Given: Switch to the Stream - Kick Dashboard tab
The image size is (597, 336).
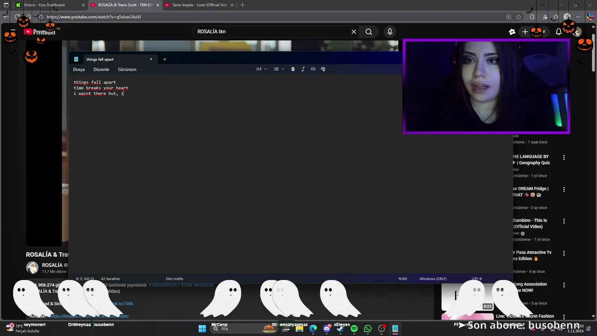Looking at the screenshot, I should tap(49, 5).
